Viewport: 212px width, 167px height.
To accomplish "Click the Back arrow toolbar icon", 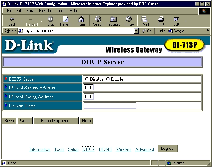I will (12, 19).
